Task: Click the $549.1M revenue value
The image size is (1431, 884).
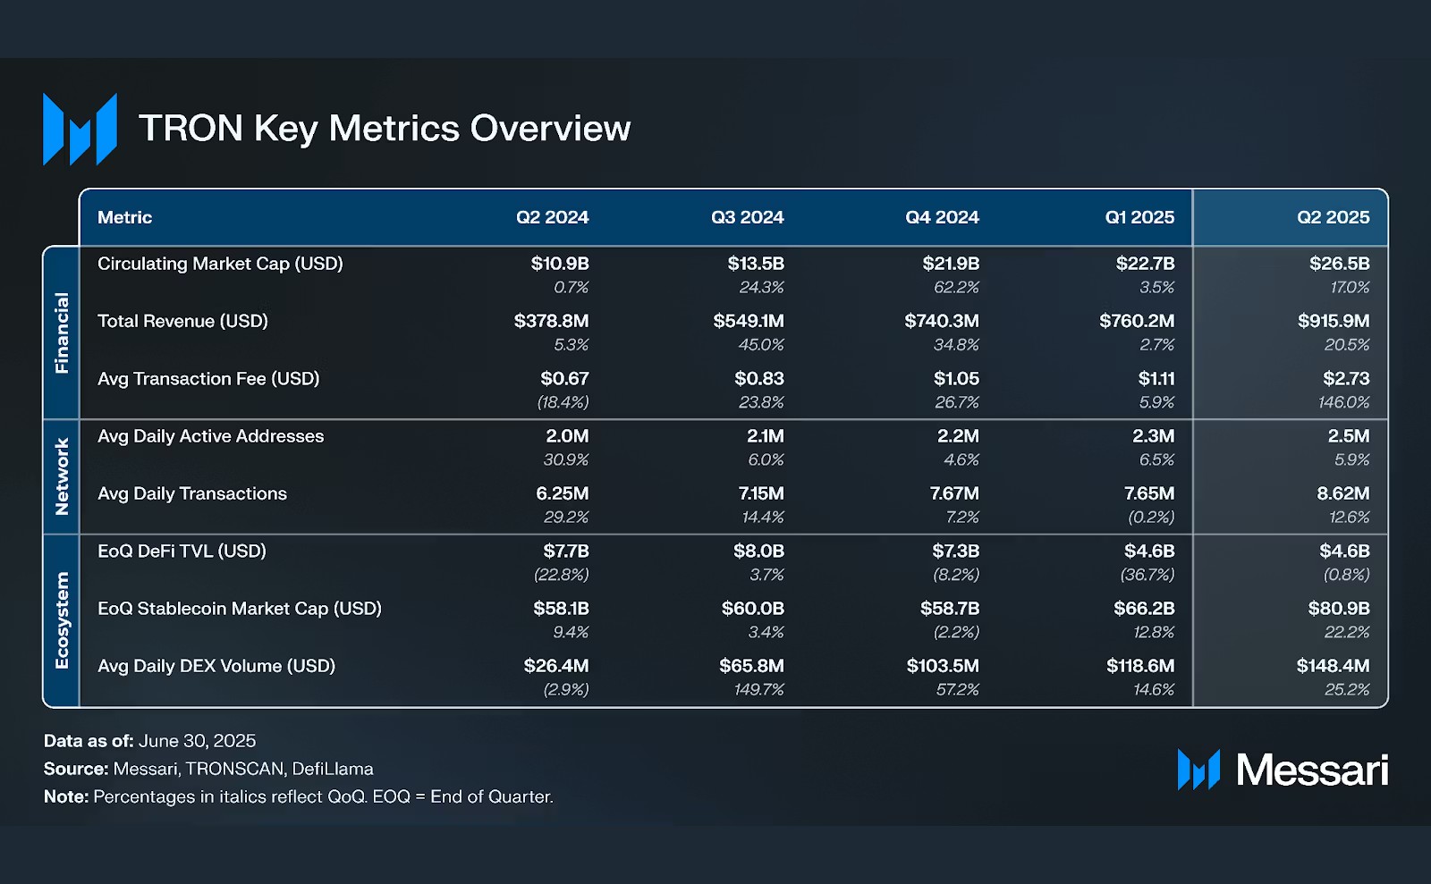Action: (749, 321)
